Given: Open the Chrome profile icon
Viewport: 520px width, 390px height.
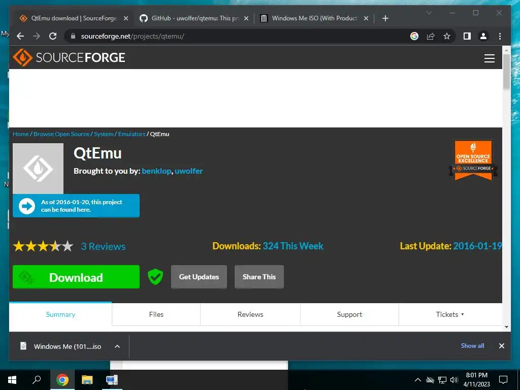Looking at the screenshot, I should [483, 36].
